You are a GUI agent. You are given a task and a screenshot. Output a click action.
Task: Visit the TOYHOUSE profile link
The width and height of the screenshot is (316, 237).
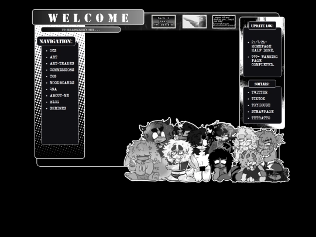pyautogui.click(x=261, y=105)
